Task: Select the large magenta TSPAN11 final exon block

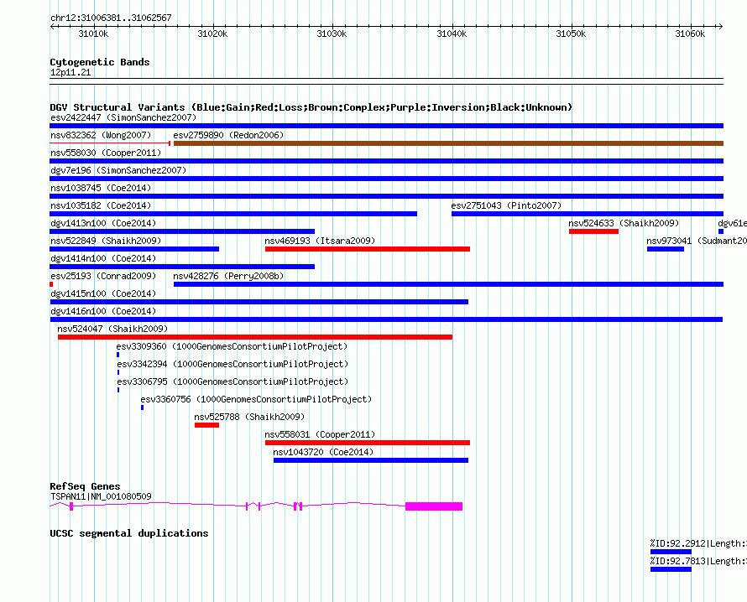Action: click(434, 506)
